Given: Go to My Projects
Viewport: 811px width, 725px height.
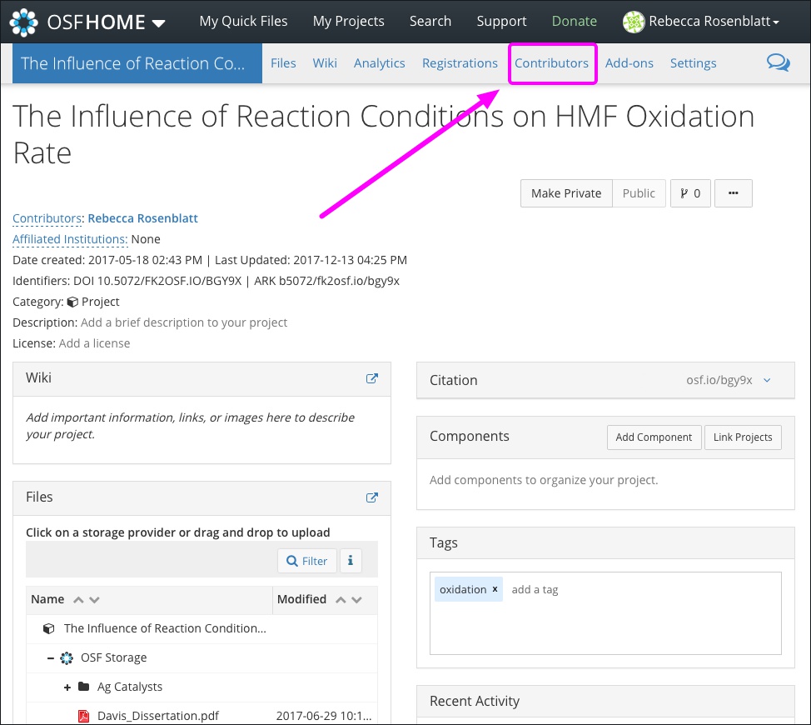Looking at the screenshot, I should click(x=348, y=21).
